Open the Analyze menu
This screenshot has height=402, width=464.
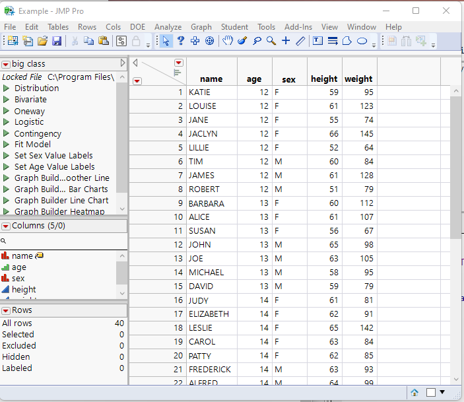168,27
